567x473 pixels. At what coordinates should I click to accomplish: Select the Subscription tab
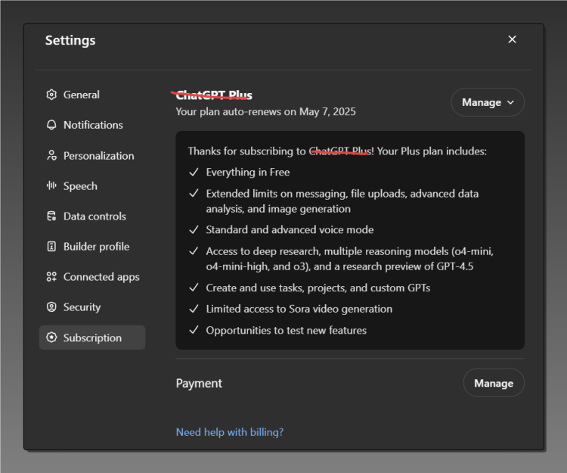click(x=92, y=338)
